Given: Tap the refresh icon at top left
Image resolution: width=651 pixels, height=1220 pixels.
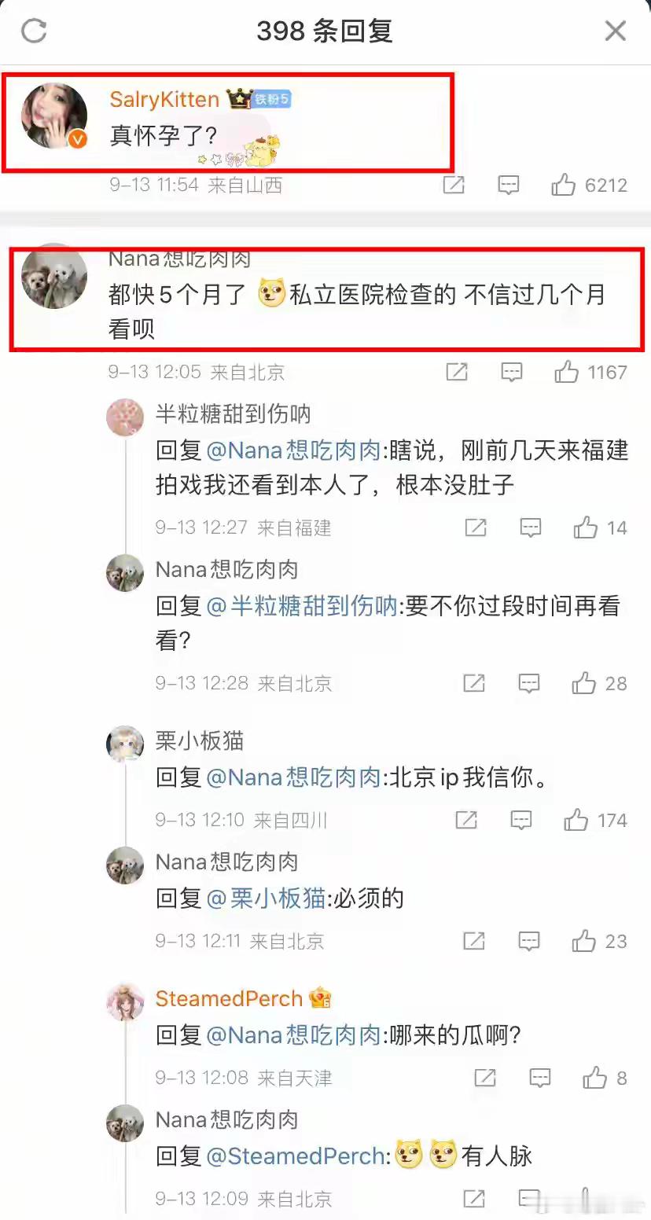Looking at the screenshot, I should [34, 31].
